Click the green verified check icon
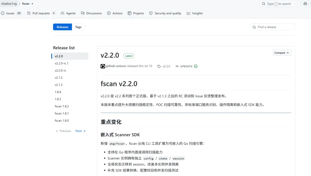 [196, 66]
